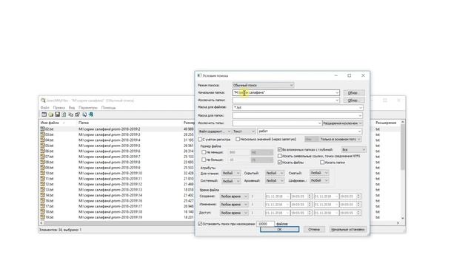Enable the 'Искать папки' checkbox
Screen dimensions: 474x266
point(322,163)
